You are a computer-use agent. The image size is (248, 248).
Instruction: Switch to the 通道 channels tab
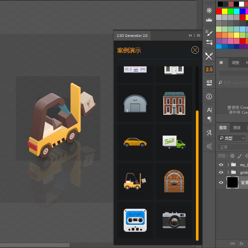[x=236, y=128]
